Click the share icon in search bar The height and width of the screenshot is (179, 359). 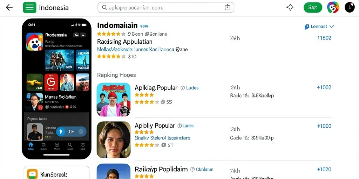click(227, 8)
